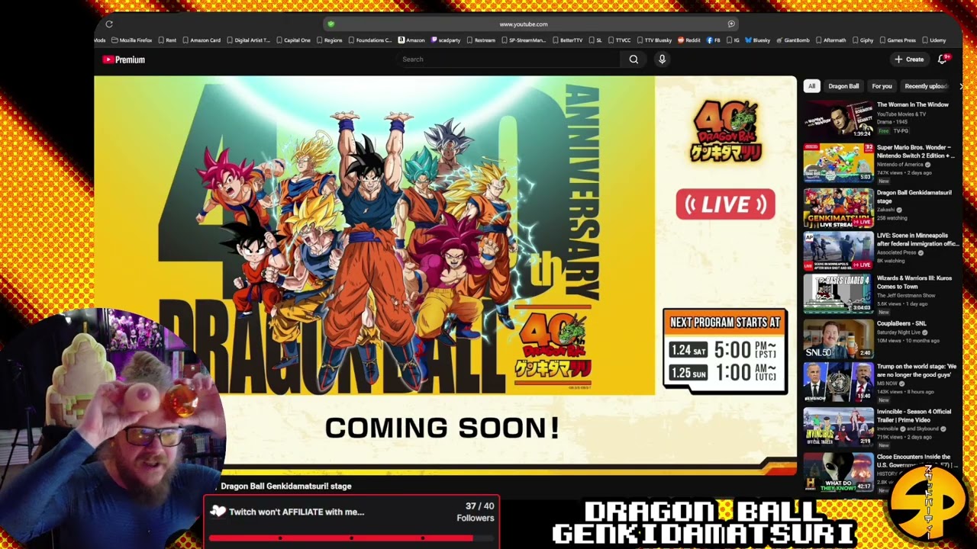
Task: Open the scadparty bookmark
Action: [446, 40]
